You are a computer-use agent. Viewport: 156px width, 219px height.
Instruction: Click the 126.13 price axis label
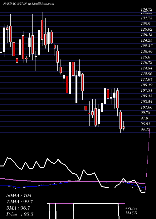click(x=147, y=35)
